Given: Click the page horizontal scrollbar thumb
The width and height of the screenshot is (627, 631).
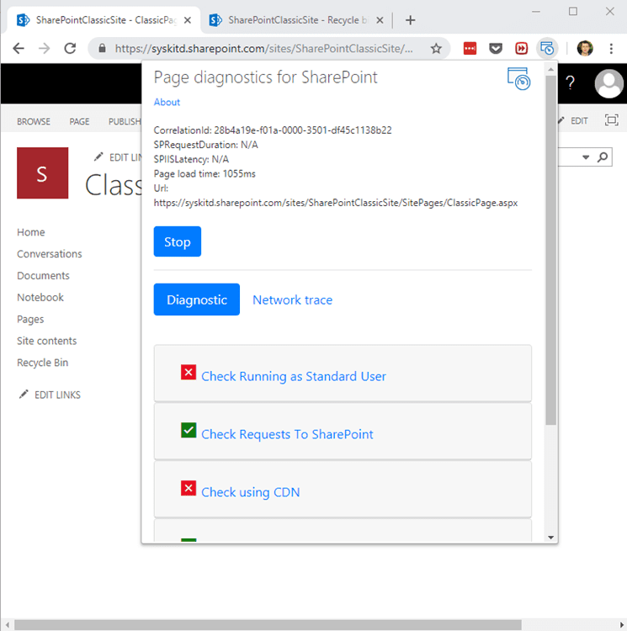Looking at the screenshot, I should point(268,624).
